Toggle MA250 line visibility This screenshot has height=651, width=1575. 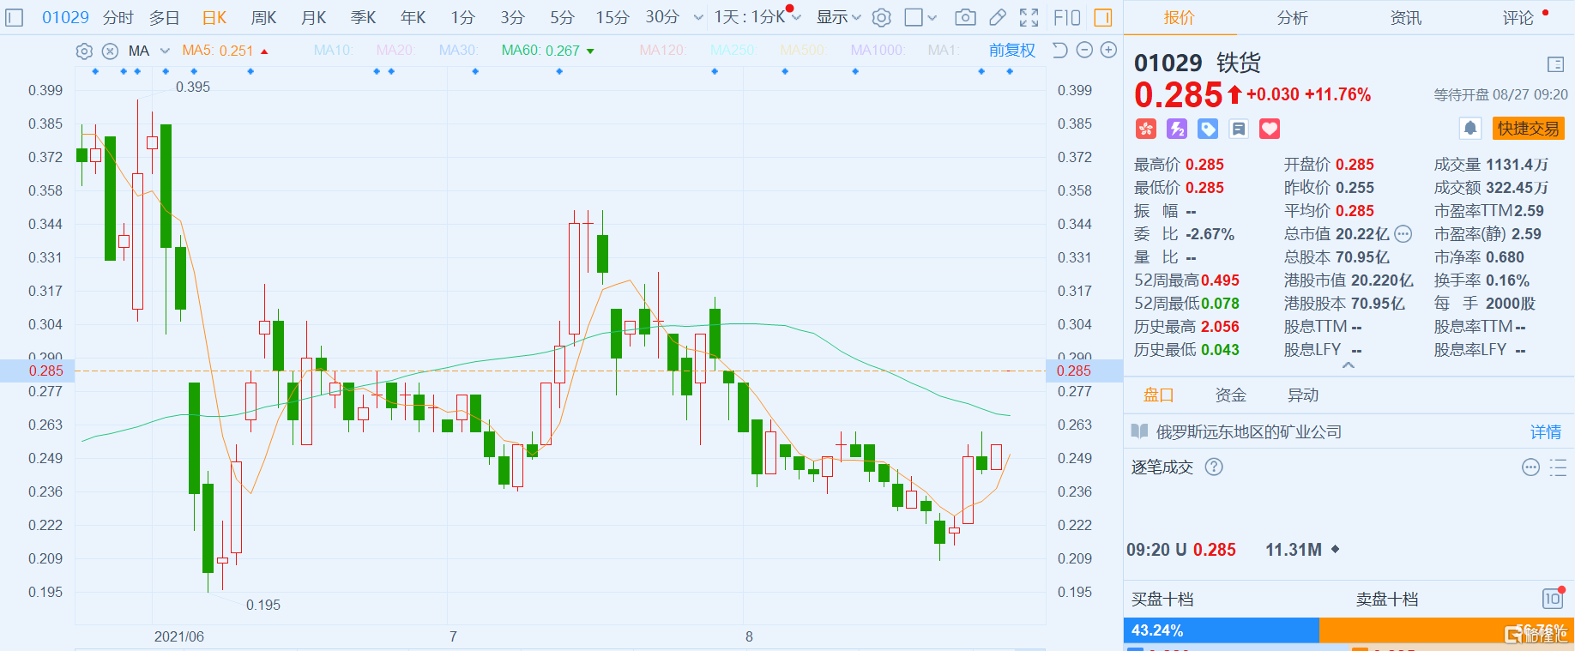(733, 51)
